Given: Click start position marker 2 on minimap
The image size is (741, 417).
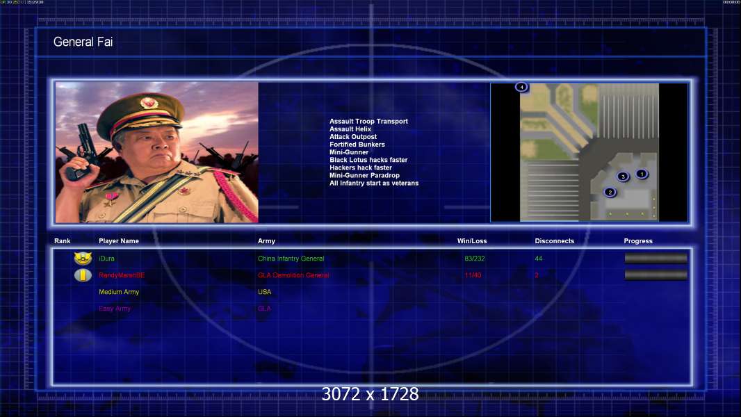Looking at the screenshot, I should pyautogui.click(x=610, y=193).
